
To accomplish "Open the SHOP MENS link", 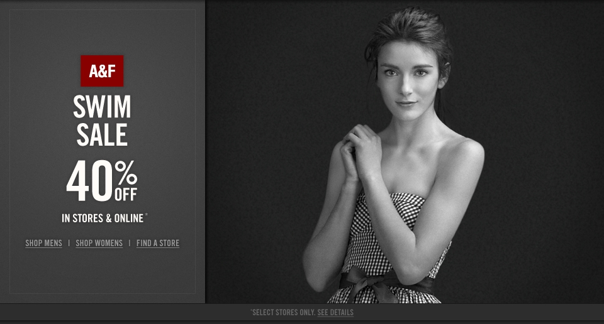I will [43, 243].
